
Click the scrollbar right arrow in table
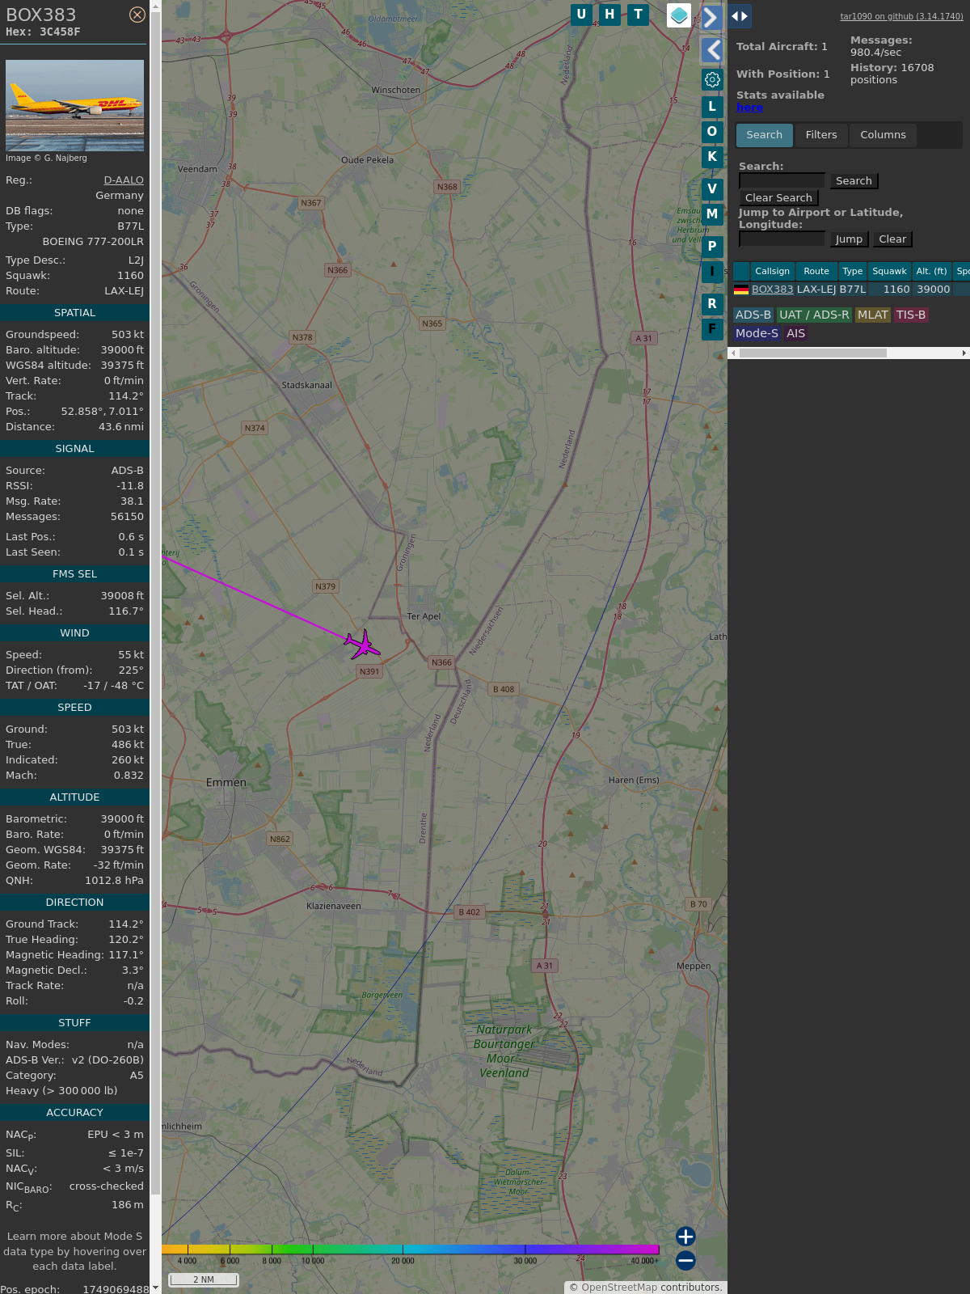[964, 353]
